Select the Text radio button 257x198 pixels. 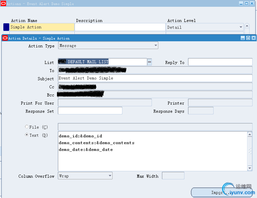point(27,135)
